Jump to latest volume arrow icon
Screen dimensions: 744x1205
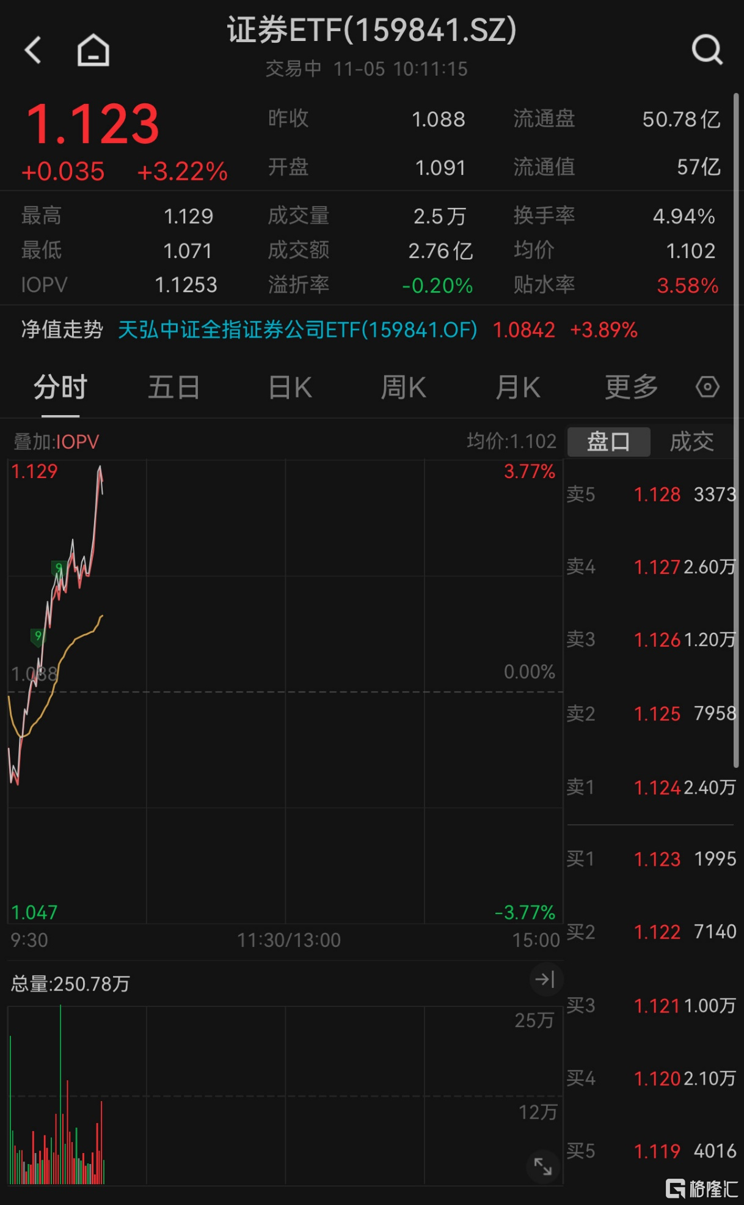pyautogui.click(x=545, y=979)
